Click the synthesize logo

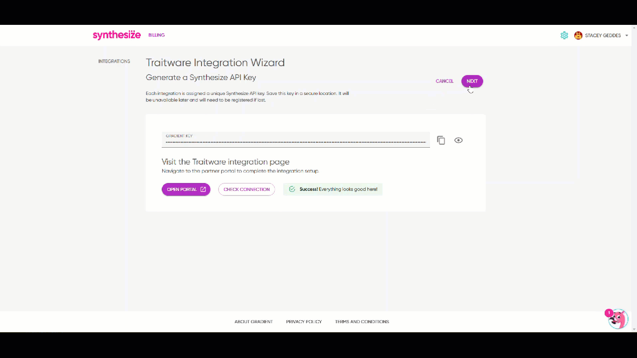point(116,35)
